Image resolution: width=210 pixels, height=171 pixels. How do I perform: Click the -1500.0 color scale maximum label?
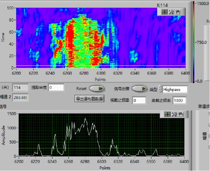tap(202, 3)
